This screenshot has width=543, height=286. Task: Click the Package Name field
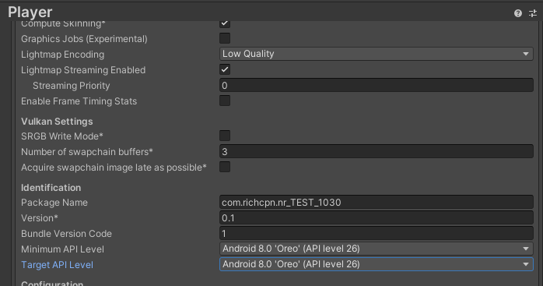coord(377,203)
